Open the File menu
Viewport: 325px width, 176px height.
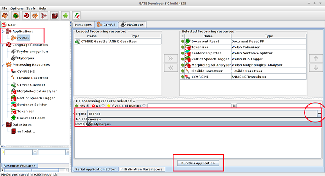pos(4,9)
